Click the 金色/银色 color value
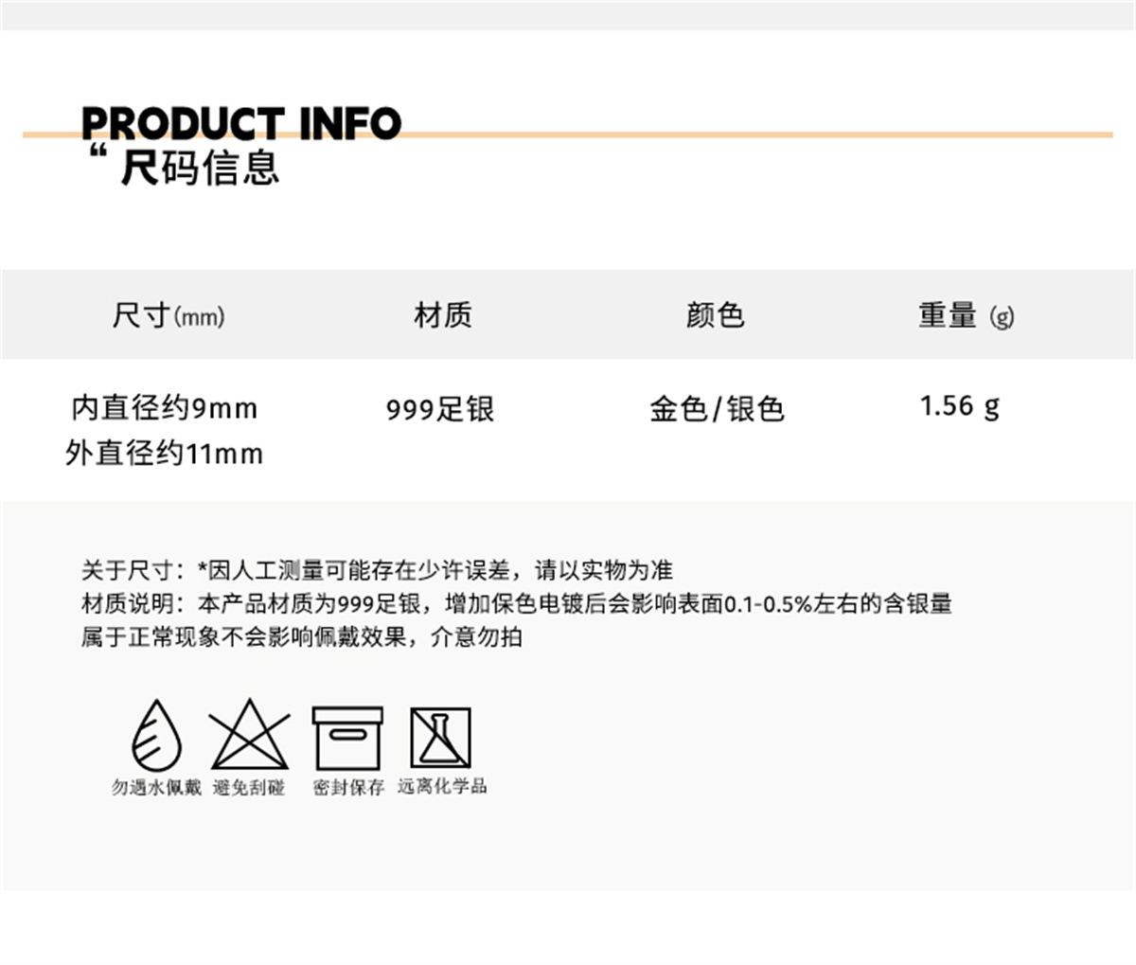 point(717,409)
